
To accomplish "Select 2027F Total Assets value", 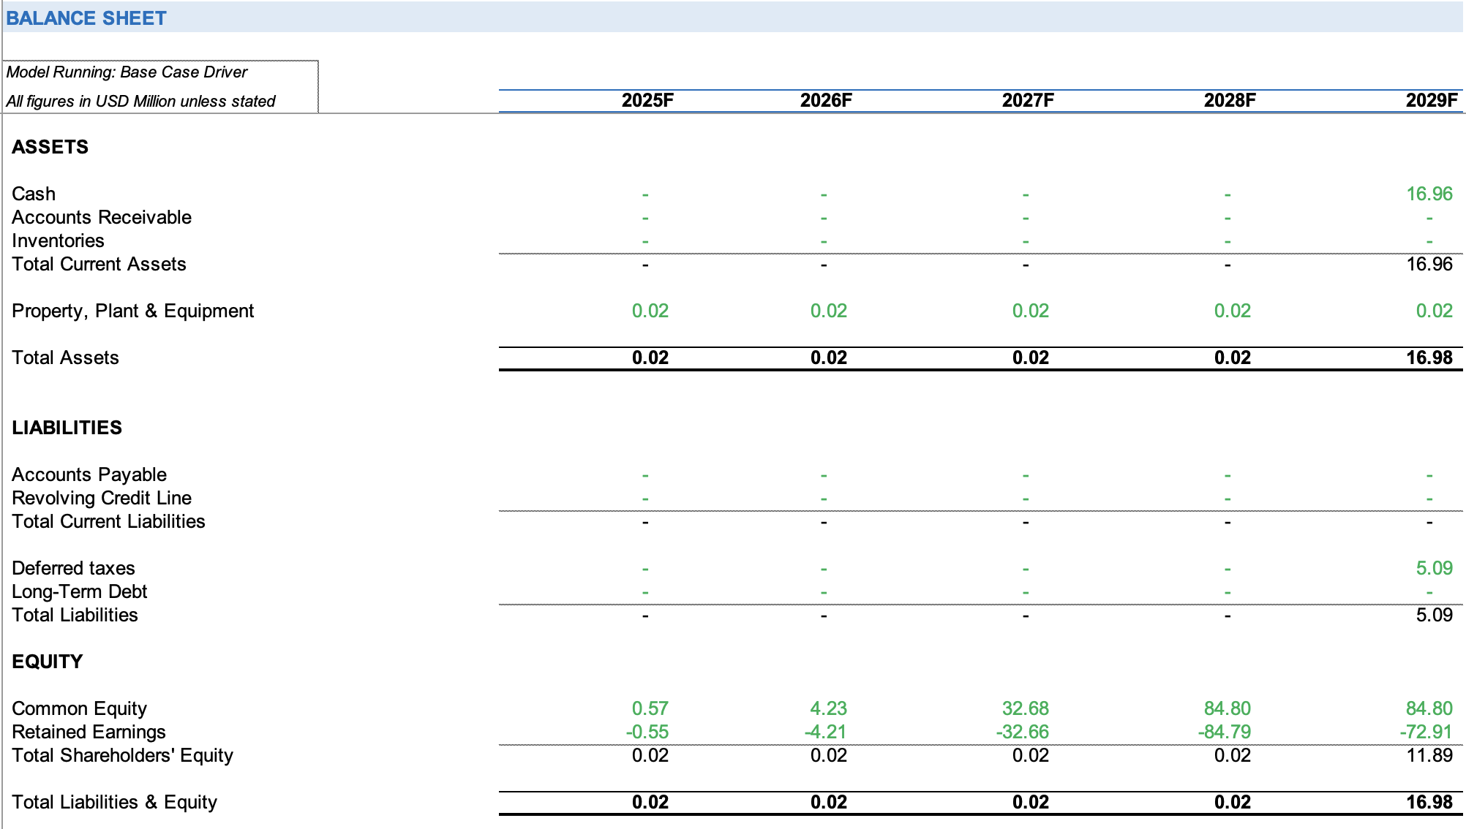I will tap(1030, 357).
